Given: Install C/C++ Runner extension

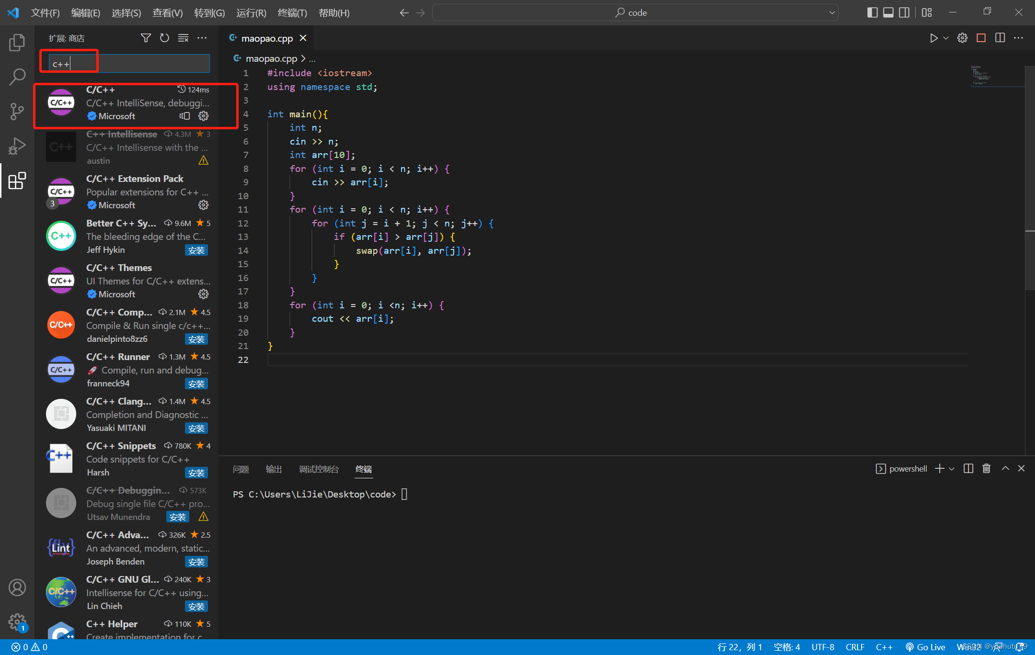Looking at the screenshot, I should click(x=196, y=384).
